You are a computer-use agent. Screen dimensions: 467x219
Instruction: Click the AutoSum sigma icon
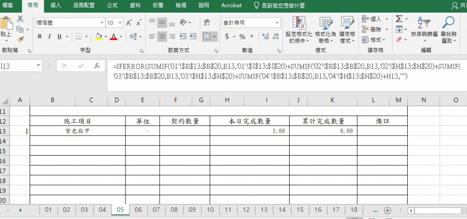[399, 19]
